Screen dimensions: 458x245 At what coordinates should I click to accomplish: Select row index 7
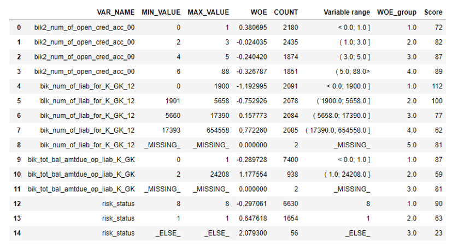(19, 130)
